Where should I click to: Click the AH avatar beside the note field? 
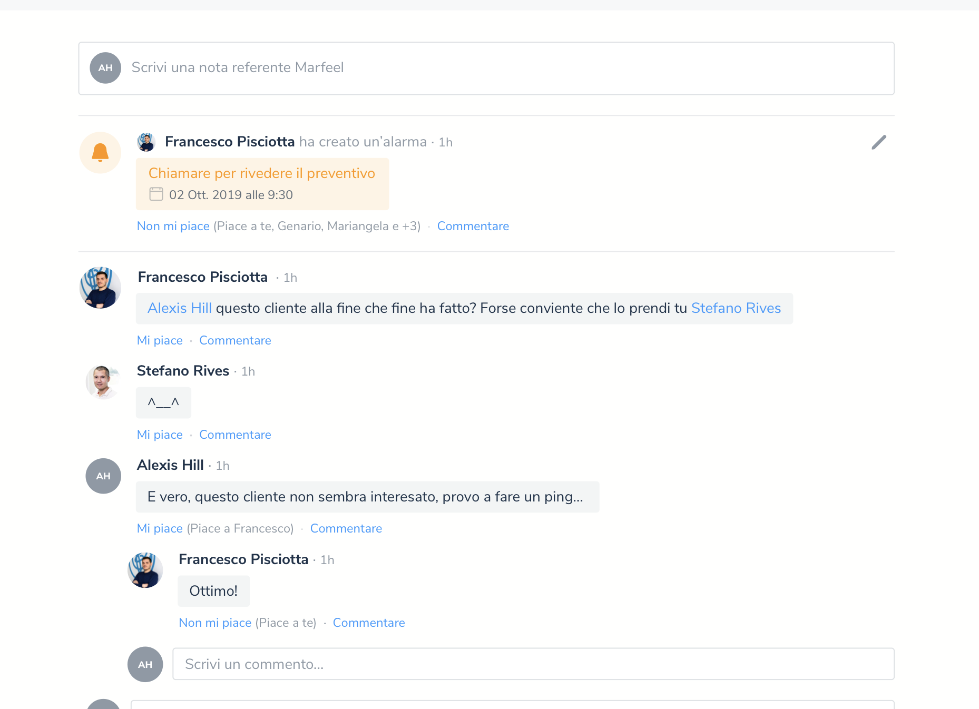105,68
